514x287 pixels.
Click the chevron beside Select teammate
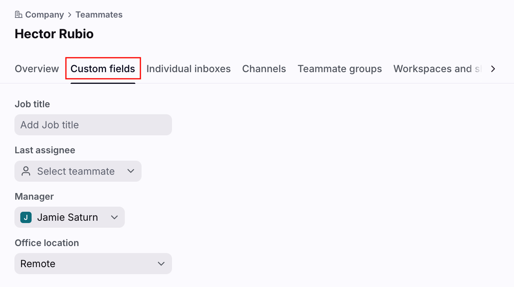pos(131,171)
